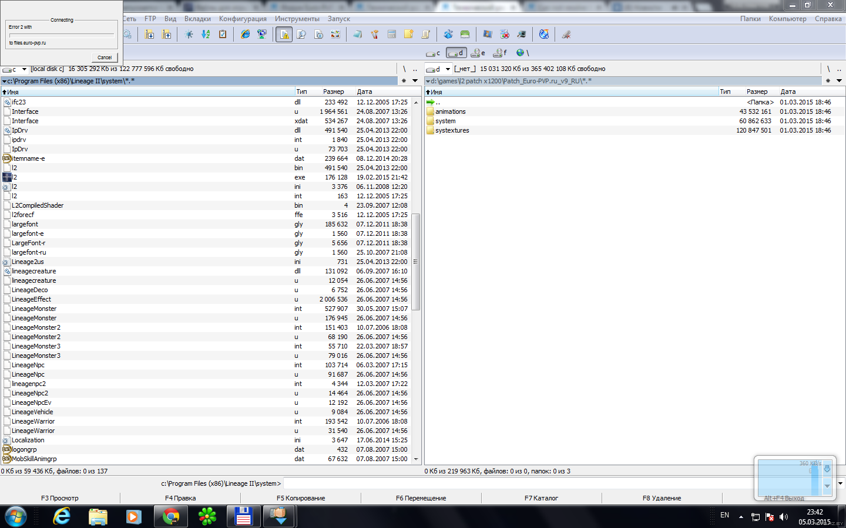The width and height of the screenshot is (846, 528).
Task: Click the green drive toolbar icon
Action: tap(465, 35)
